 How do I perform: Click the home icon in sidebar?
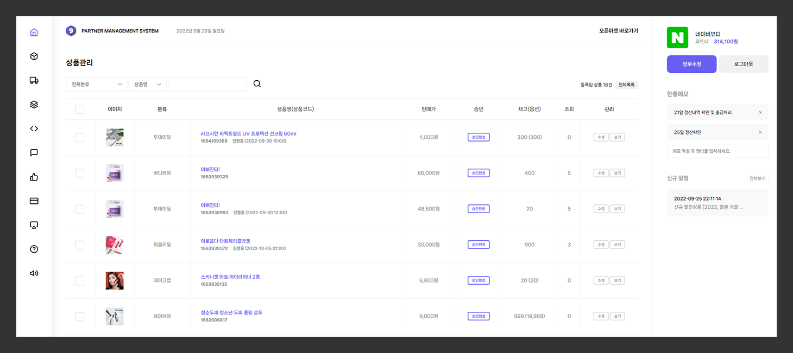click(x=34, y=33)
